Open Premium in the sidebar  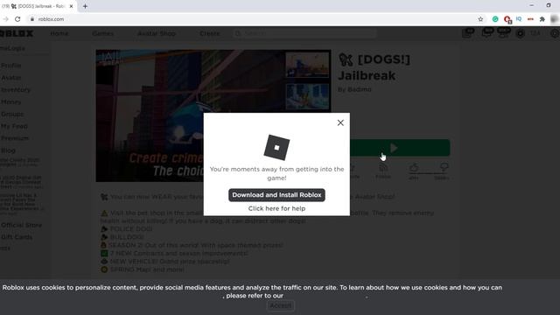[14, 138]
